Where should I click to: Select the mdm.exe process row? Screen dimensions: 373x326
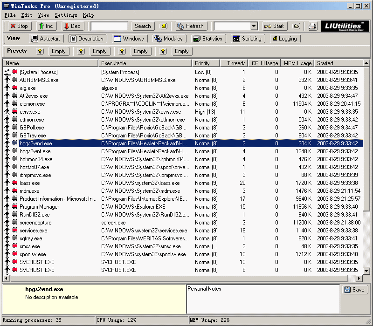[183, 191]
